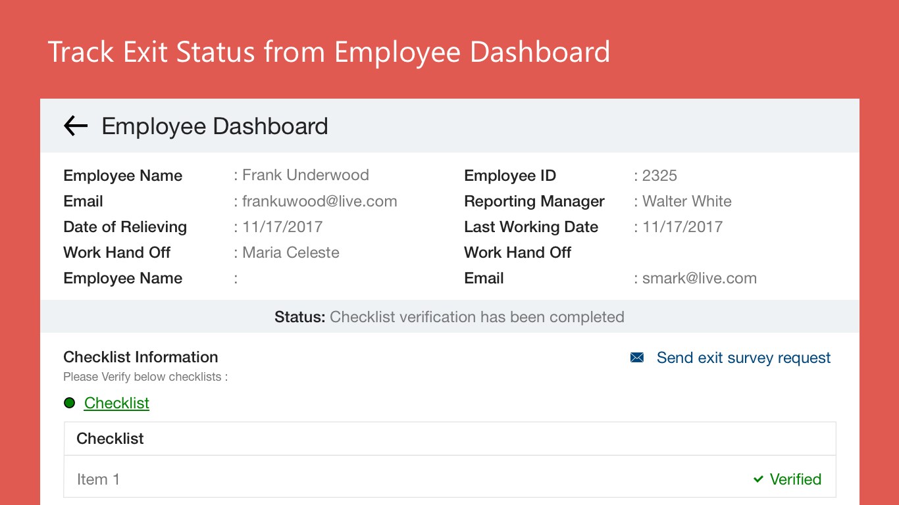
Task: Click the Verified status label
Action: (x=795, y=479)
